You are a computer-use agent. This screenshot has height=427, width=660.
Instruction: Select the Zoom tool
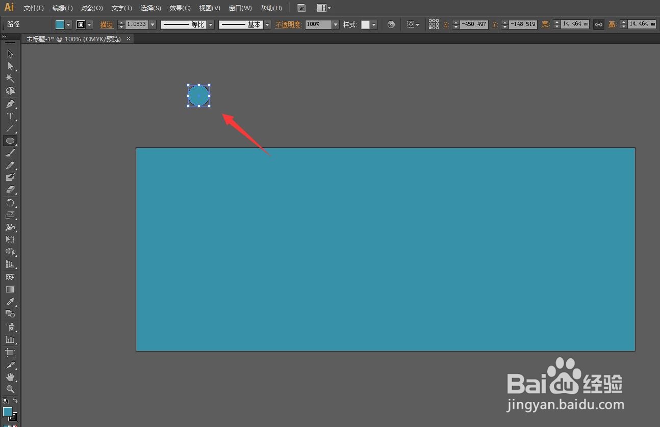tap(10, 389)
